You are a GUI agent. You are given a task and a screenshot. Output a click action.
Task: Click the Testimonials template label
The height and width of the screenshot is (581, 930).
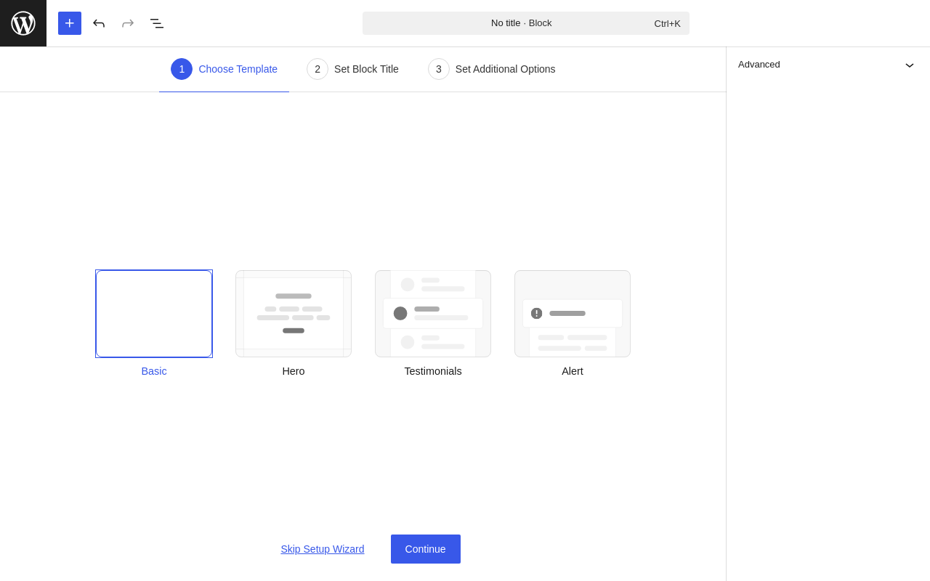[433, 371]
